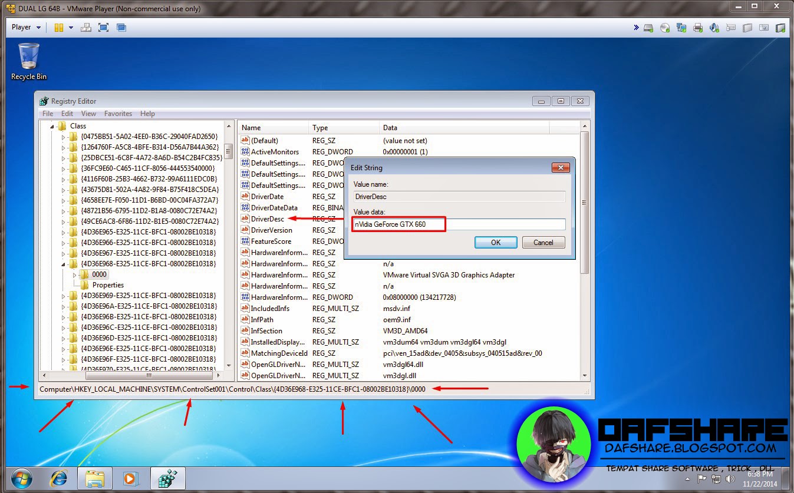Click the Value data field in Edit String
The height and width of the screenshot is (493, 794).
click(459, 224)
